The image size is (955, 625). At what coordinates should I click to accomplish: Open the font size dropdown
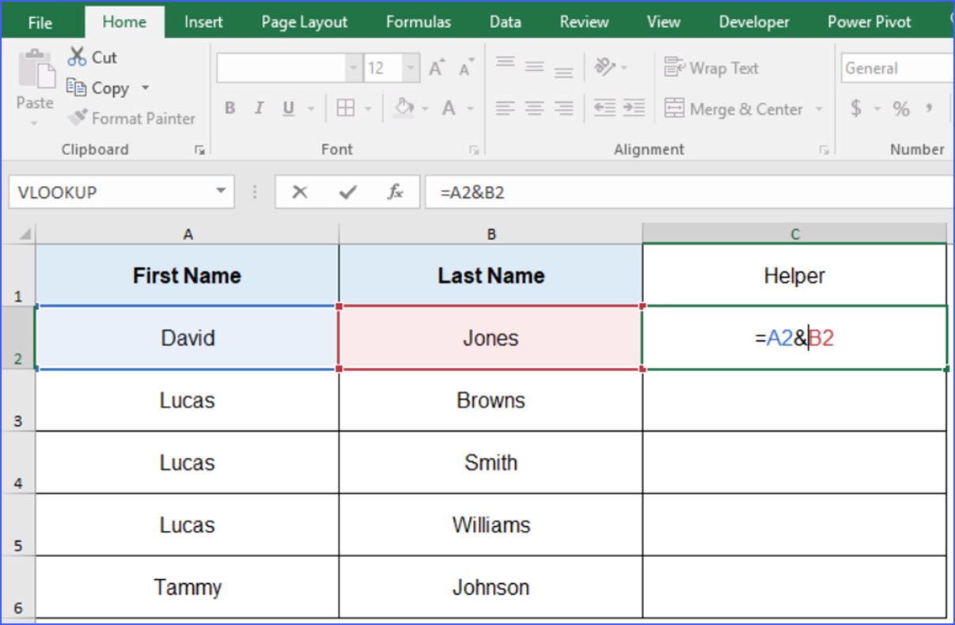(x=410, y=68)
